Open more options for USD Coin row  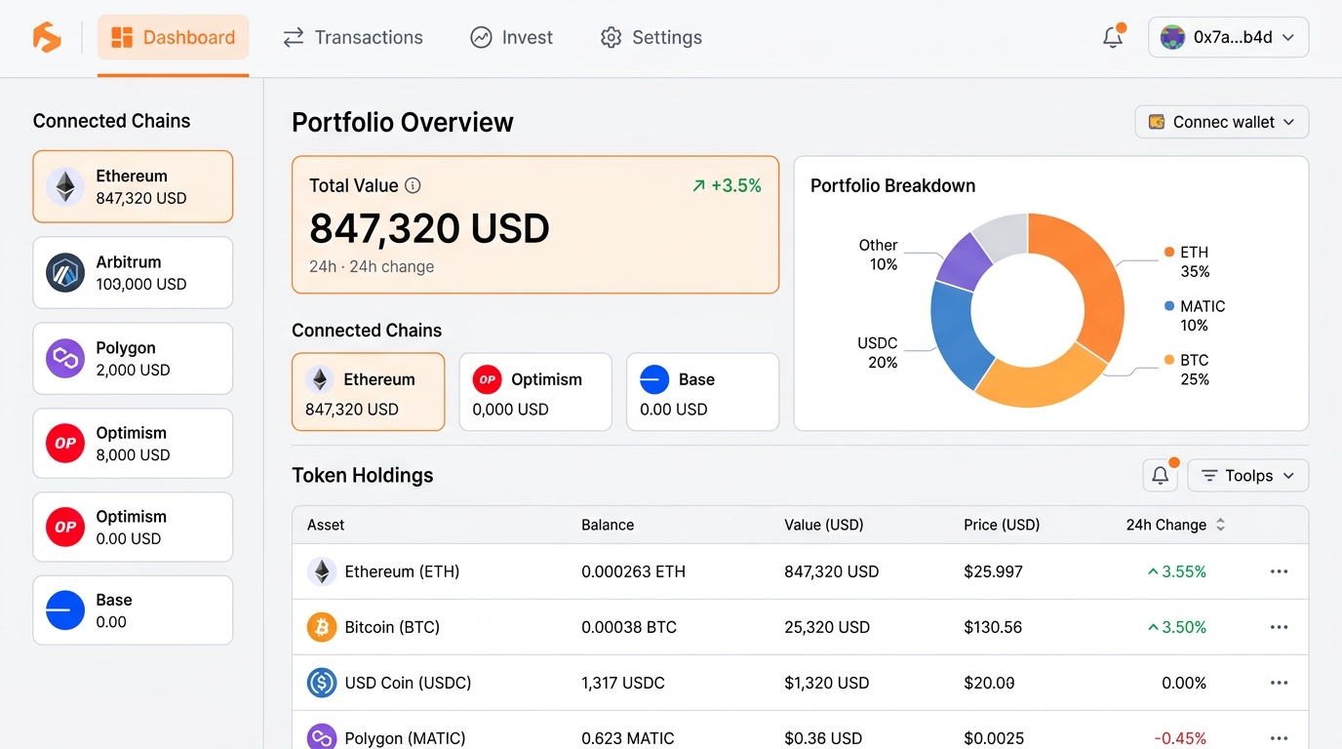click(x=1280, y=683)
